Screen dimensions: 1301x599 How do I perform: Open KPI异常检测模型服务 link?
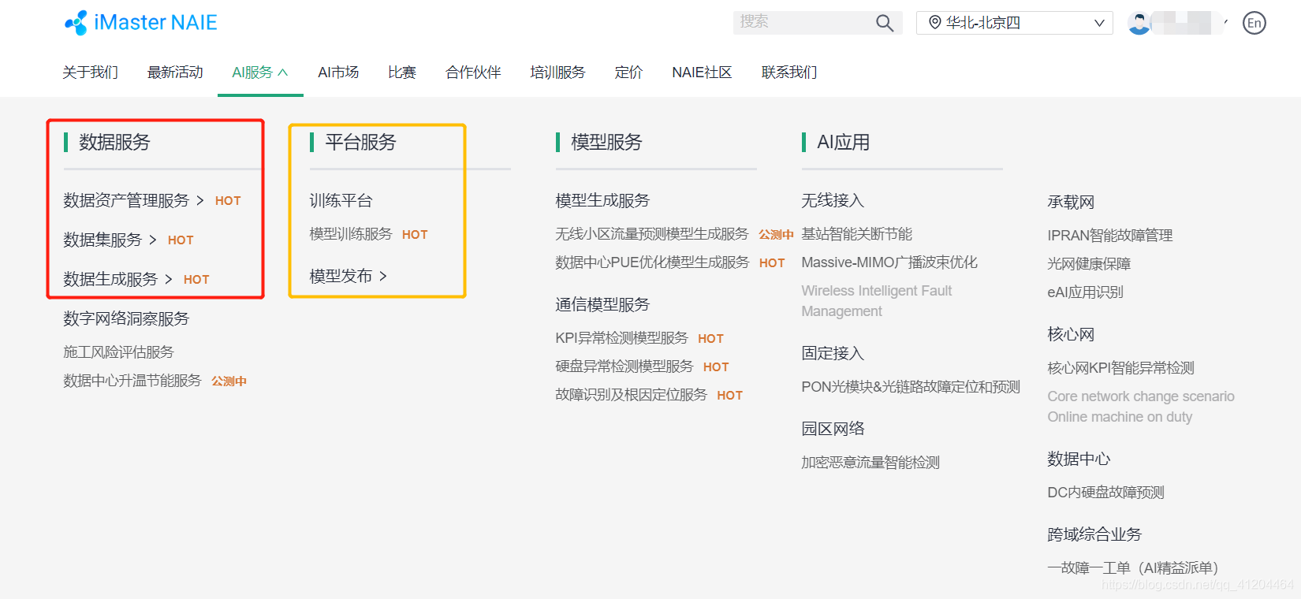[622, 338]
